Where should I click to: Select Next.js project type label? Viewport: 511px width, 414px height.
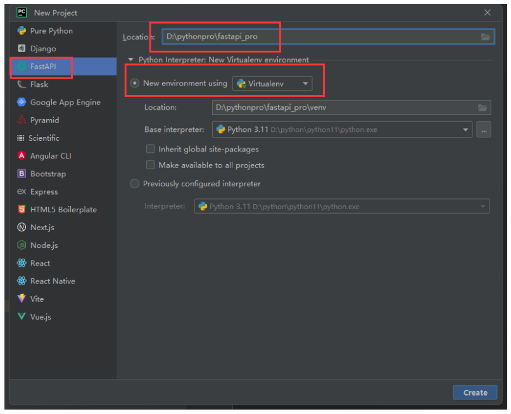tap(42, 228)
